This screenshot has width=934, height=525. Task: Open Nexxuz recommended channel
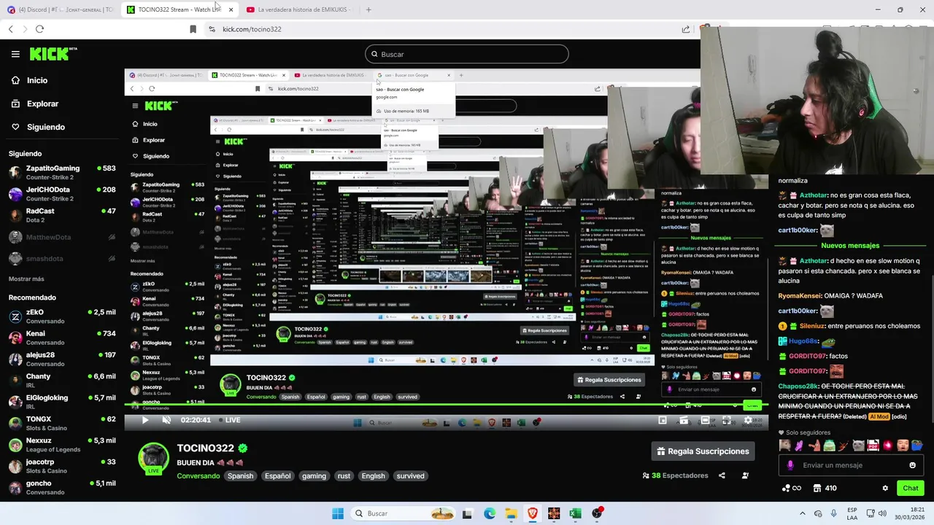[62, 444]
